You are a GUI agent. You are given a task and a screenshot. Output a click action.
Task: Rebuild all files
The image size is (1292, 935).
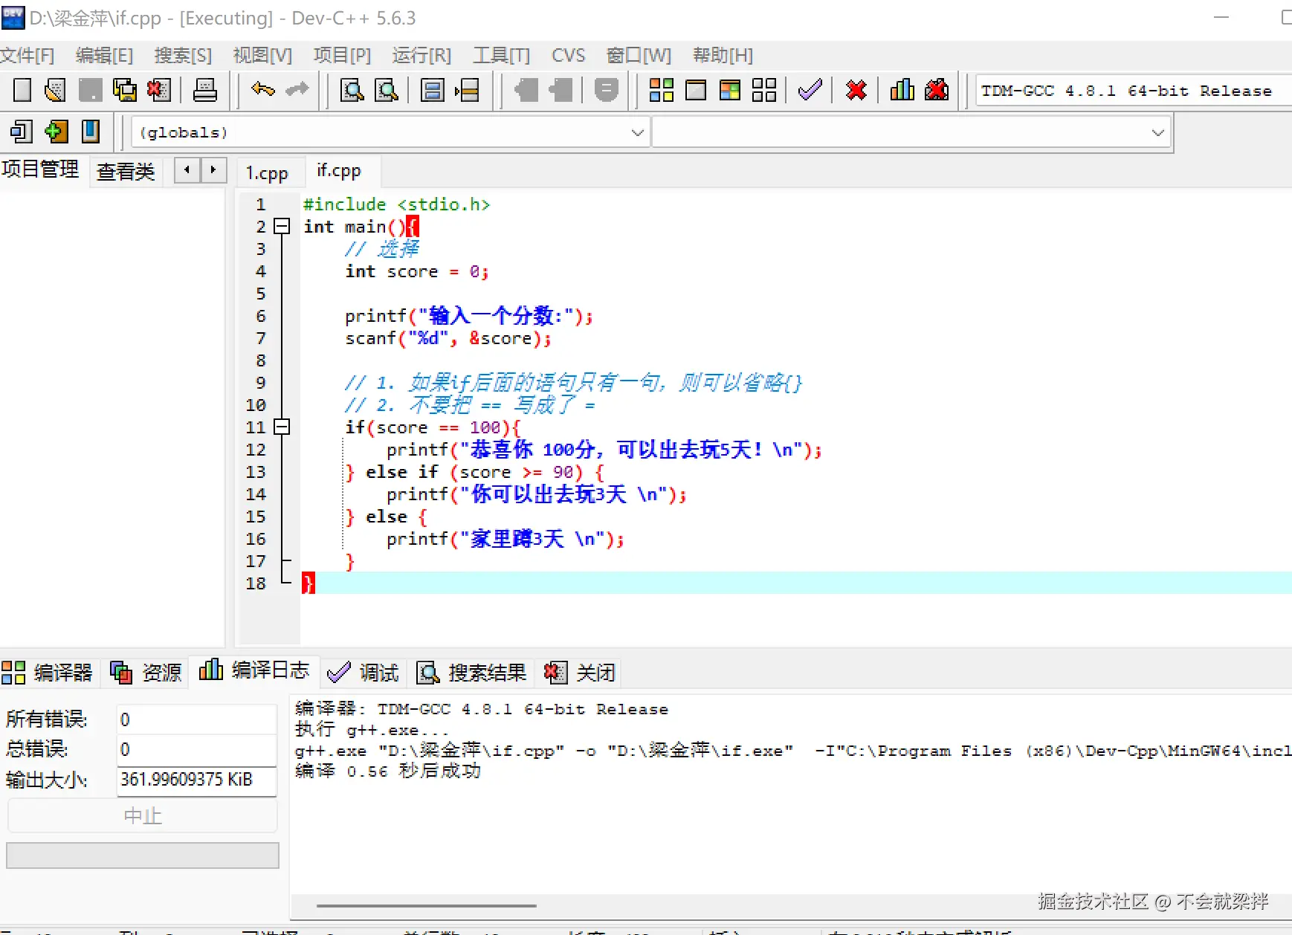764,90
